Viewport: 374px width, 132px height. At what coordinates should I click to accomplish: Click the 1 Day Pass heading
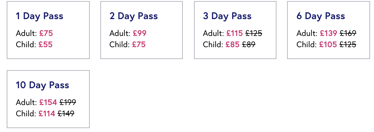39,16
